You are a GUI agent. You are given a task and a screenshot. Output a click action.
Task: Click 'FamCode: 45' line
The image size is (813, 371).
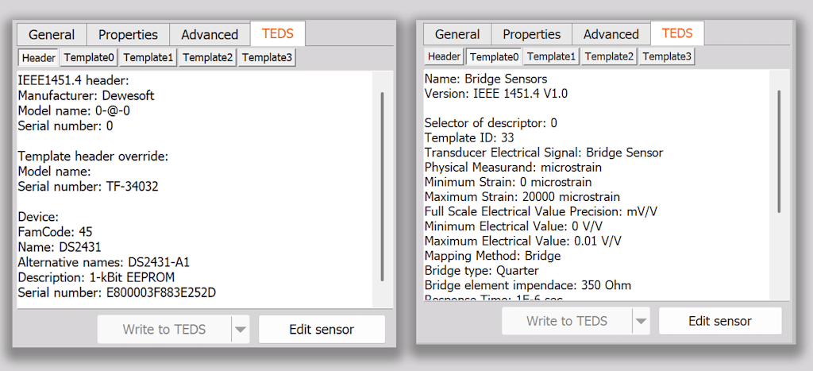coord(55,232)
